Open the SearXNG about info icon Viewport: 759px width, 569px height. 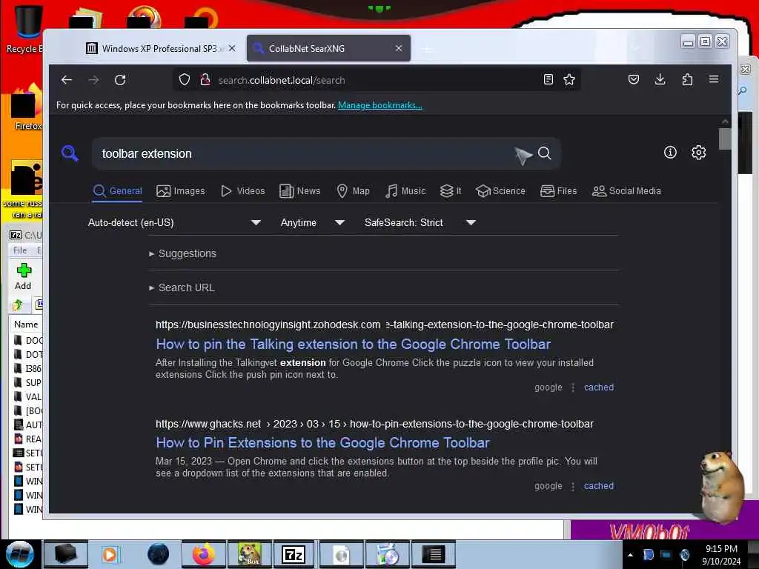click(x=670, y=153)
